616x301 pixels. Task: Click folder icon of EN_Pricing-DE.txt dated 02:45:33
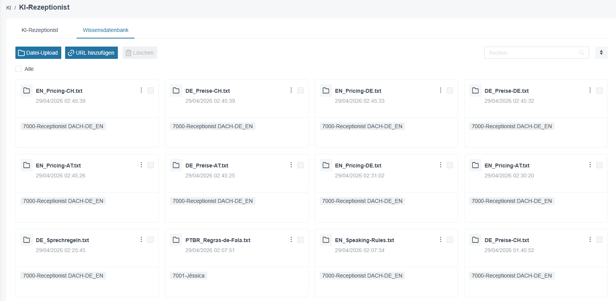(x=326, y=90)
